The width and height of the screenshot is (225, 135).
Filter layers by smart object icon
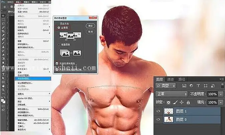tap(213, 86)
